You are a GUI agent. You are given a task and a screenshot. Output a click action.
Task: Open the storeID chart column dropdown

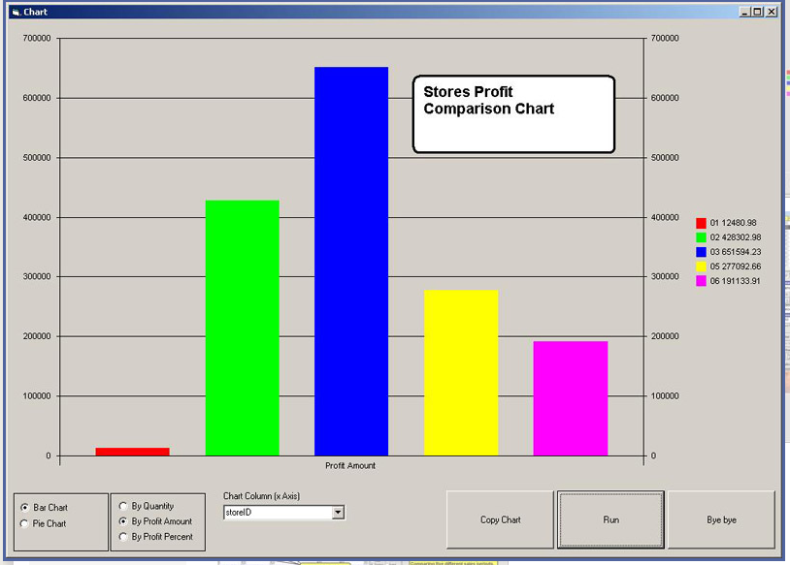338,513
